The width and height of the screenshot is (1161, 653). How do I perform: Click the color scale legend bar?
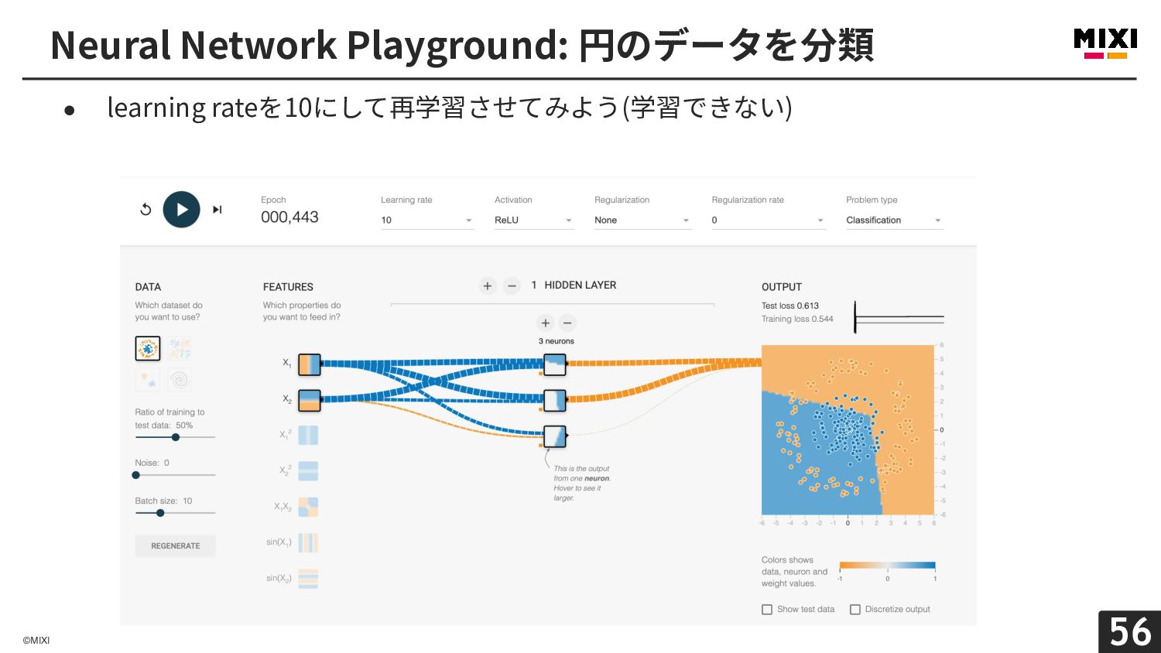pos(888,566)
